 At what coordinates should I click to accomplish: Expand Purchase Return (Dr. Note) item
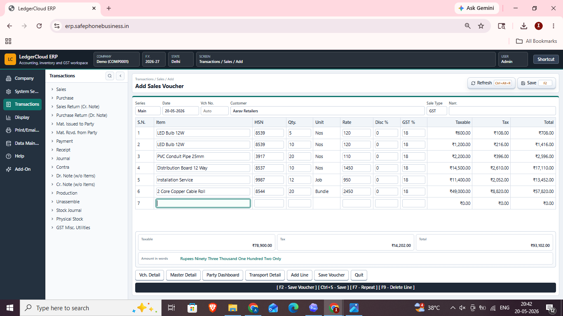click(52, 115)
